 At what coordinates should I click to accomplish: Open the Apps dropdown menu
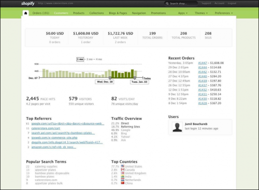coord(183,13)
